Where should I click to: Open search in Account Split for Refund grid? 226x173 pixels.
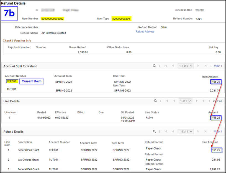[154, 66]
